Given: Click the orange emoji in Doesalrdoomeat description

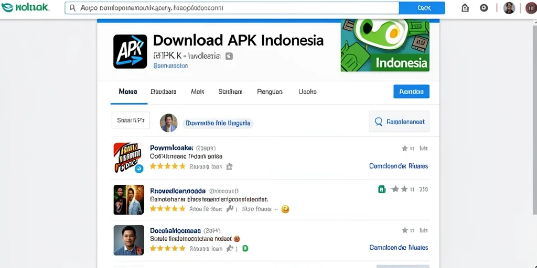Looking at the screenshot, I should tap(237, 239).
